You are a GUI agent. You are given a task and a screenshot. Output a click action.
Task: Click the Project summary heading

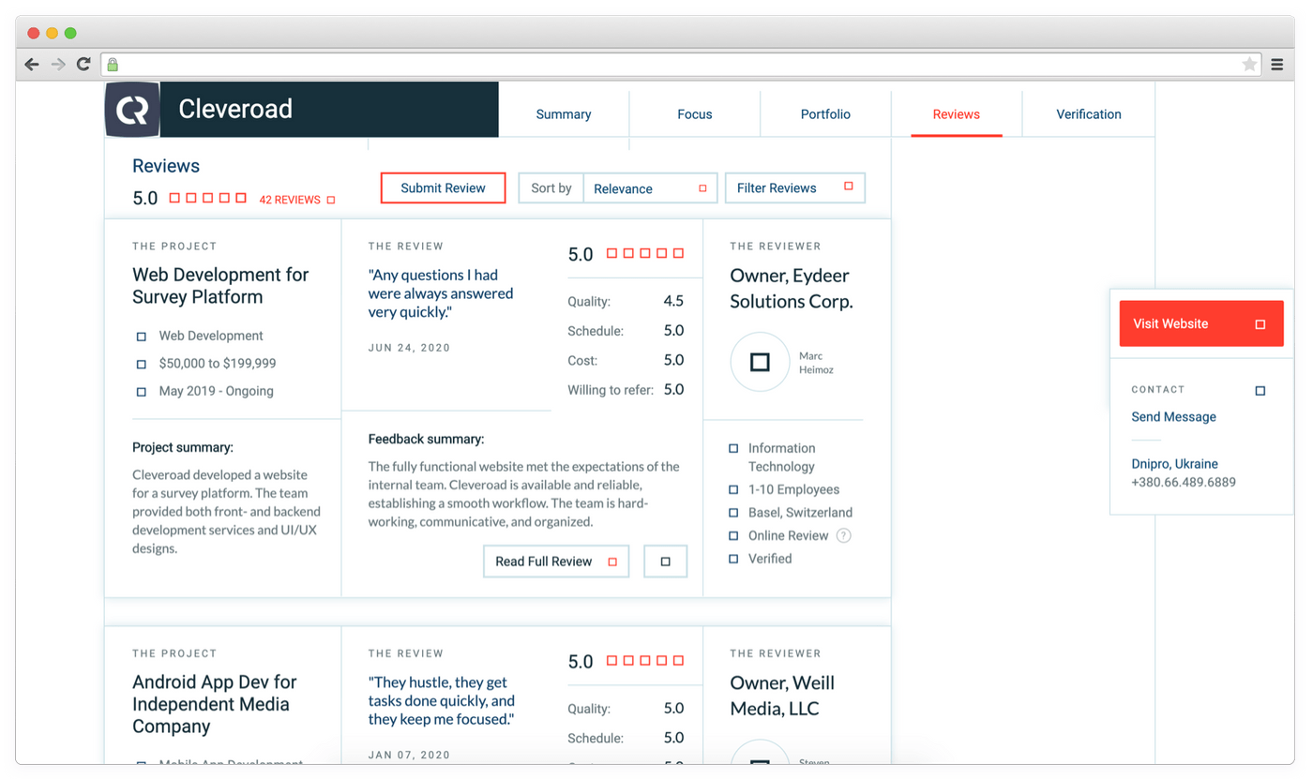click(x=183, y=448)
